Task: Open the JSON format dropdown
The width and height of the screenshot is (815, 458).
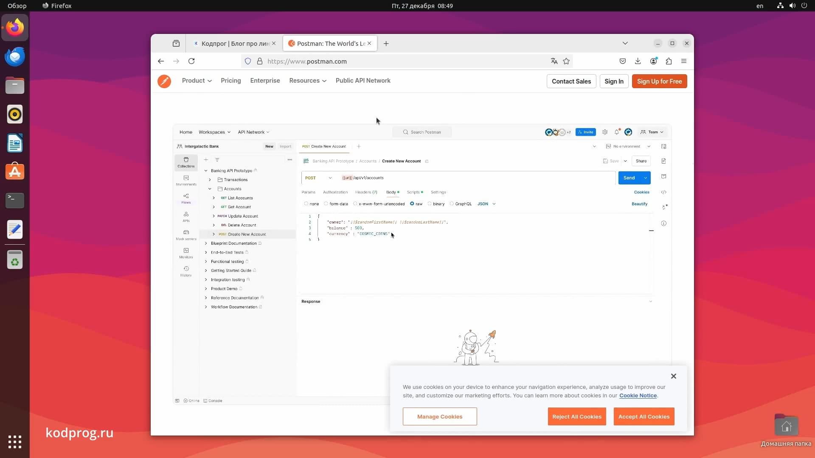Action: [x=486, y=204]
